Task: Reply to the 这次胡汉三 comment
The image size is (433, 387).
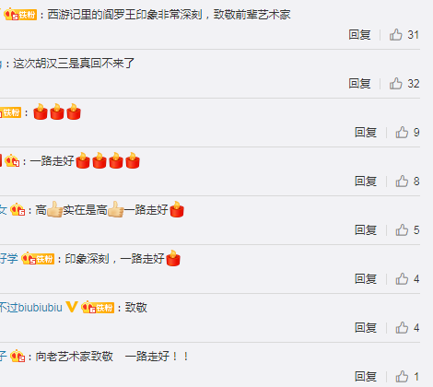Action: pos(359,84)
